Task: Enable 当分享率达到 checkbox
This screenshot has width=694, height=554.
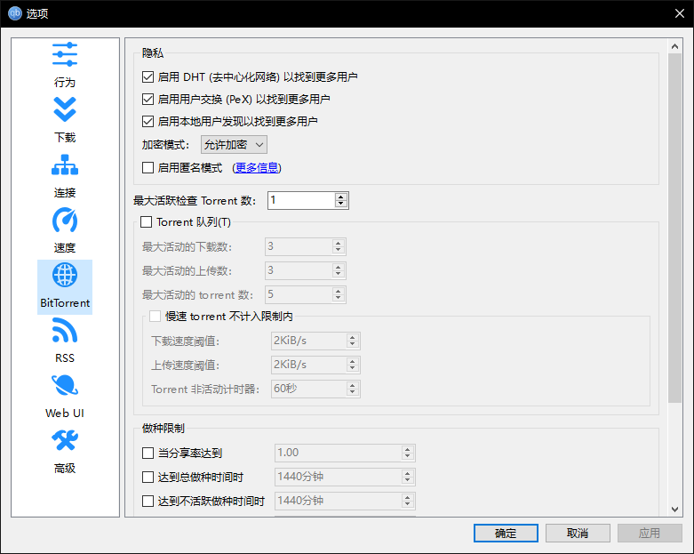Action: point(148,453)
